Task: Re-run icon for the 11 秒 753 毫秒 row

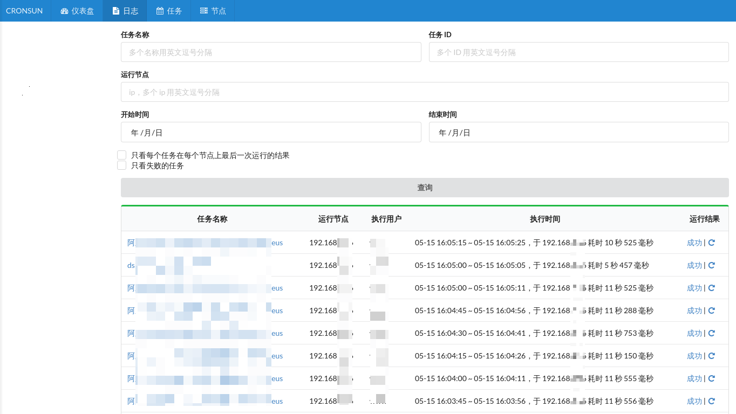Action: (711, 333)
